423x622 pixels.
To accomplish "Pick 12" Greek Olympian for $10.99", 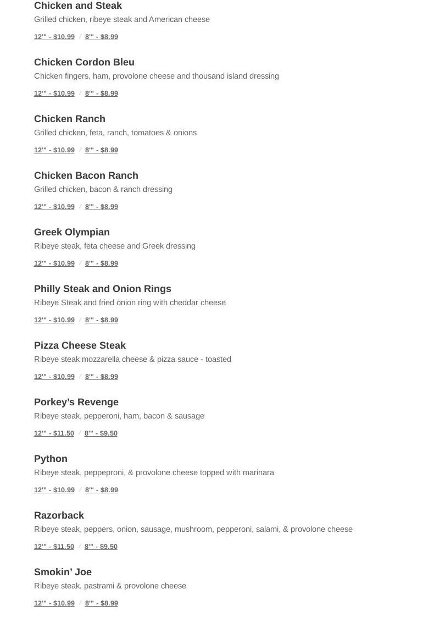I will click(54, 263).
